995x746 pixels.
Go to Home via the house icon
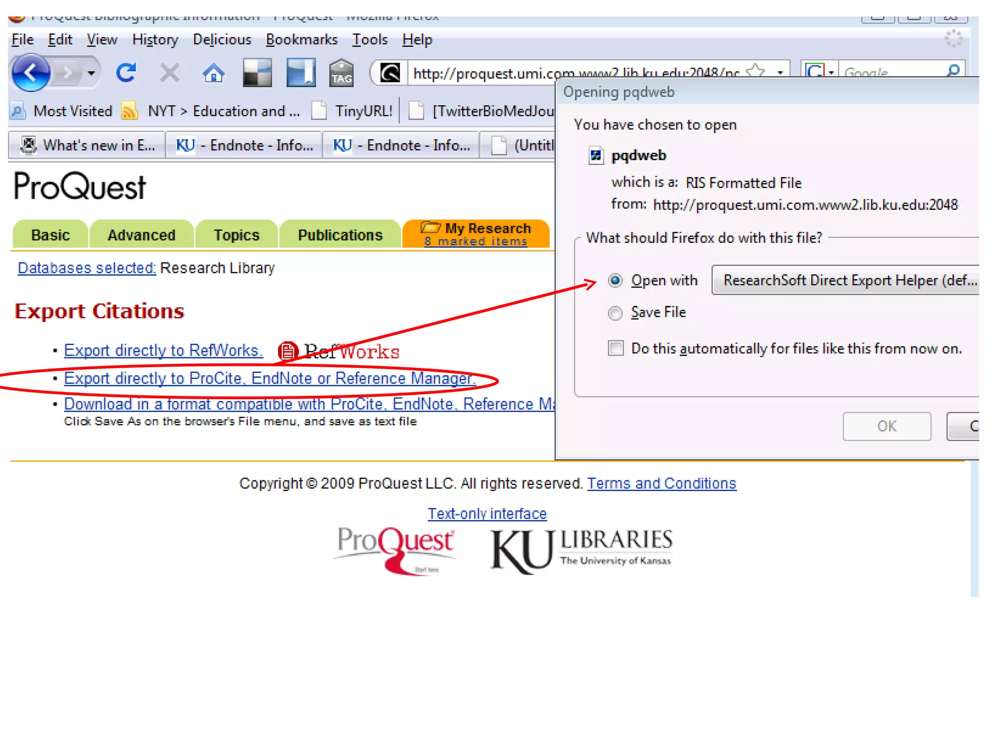click(213, 73)
